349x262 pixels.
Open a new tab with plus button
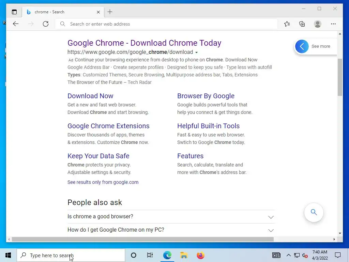click(110, 12)
